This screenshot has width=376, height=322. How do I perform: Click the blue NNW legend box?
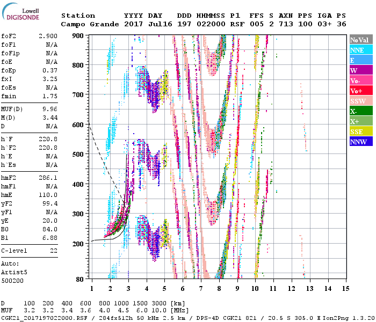point(359,142)
